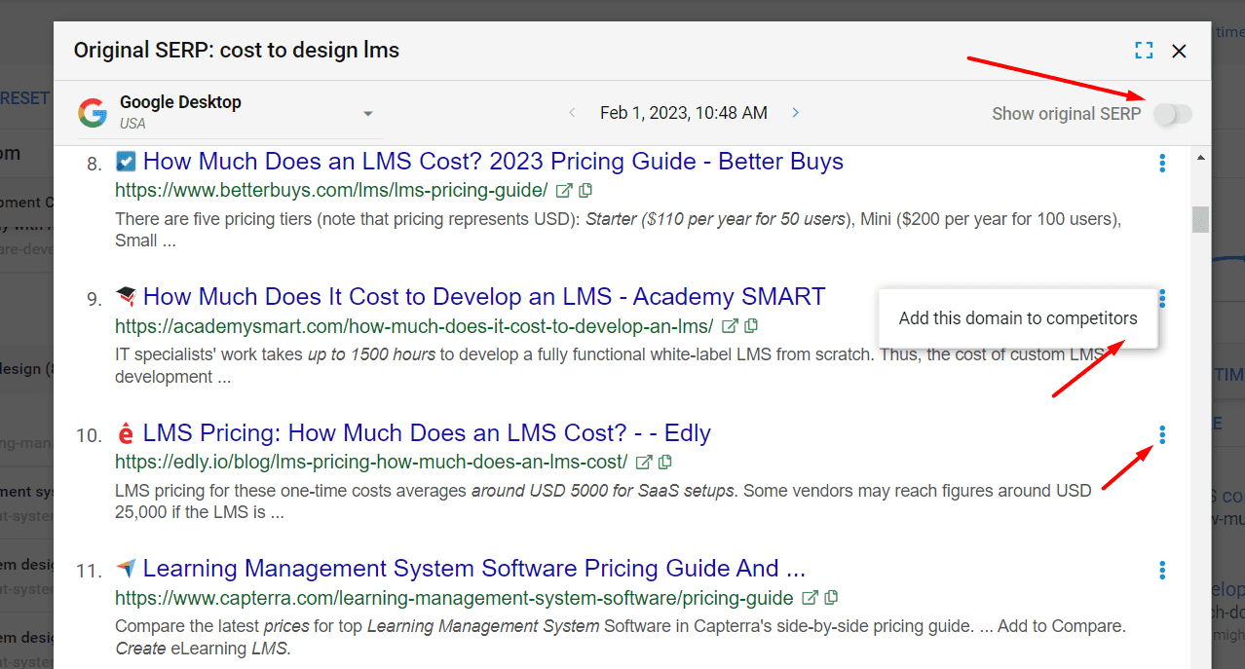
Task: Click rank number 11.
Action: click(90, 571)
